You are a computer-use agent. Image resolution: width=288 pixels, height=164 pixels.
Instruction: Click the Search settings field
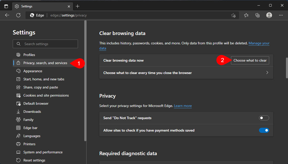(x=45, y=44)
